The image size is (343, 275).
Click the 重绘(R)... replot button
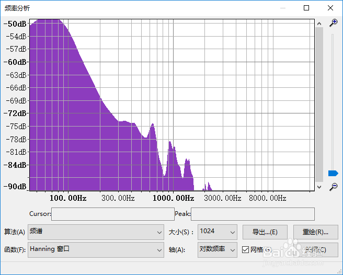point(315,232)
